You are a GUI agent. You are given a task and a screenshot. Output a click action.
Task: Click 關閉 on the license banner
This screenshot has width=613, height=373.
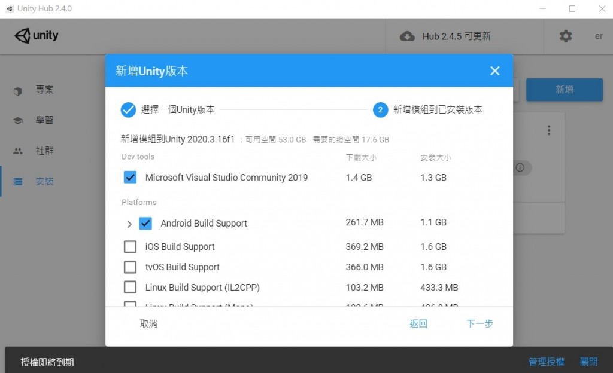coord(589,362)
